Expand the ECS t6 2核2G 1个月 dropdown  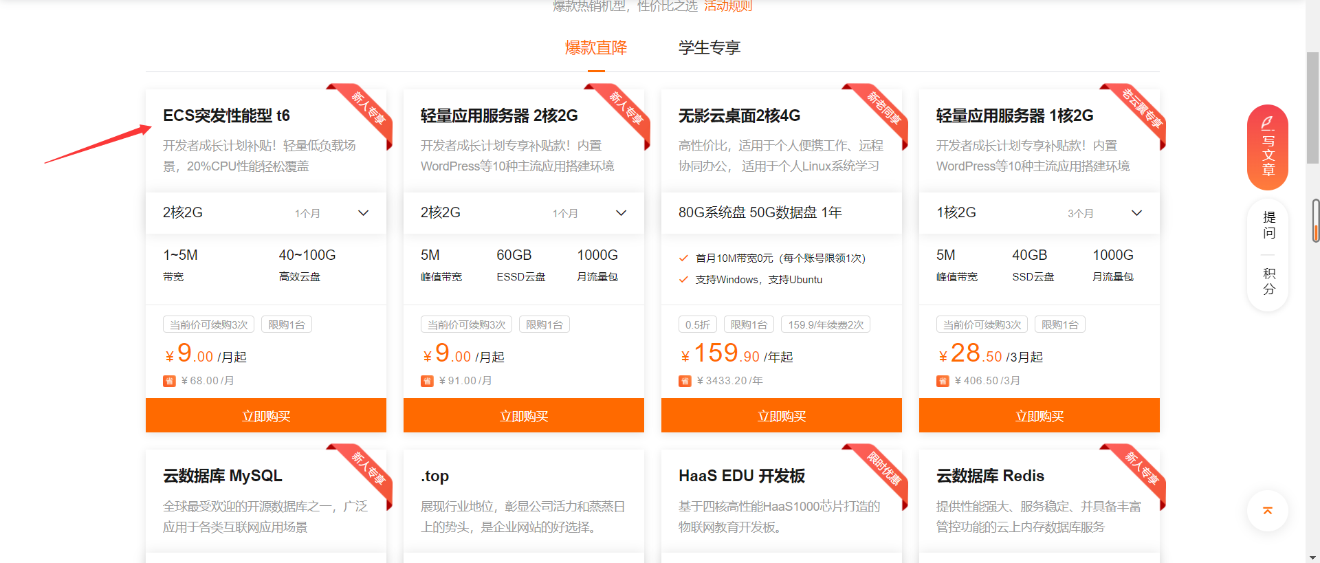tap(266, 213)
